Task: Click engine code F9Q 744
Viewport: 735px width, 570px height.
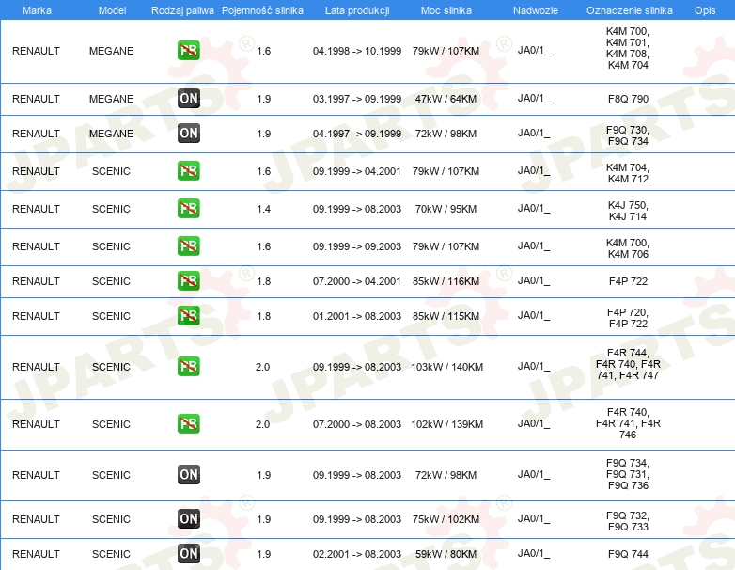Action: pyautogui.click(x=628, y=554)
